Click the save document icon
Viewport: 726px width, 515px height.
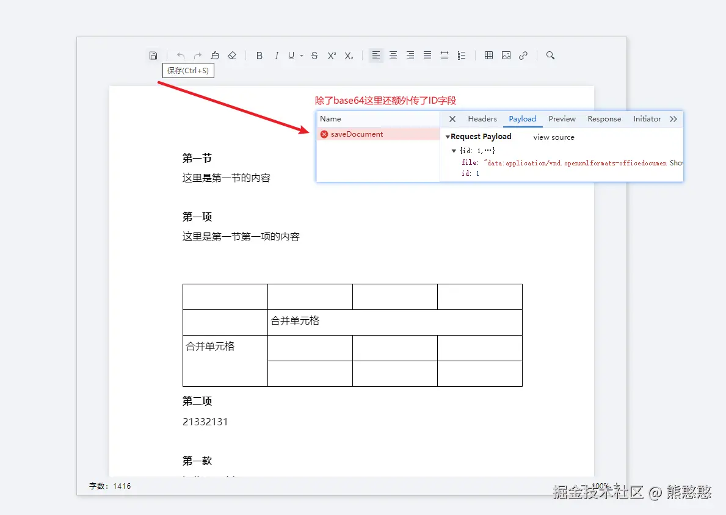pyautogui.click(x=153, y=56)
